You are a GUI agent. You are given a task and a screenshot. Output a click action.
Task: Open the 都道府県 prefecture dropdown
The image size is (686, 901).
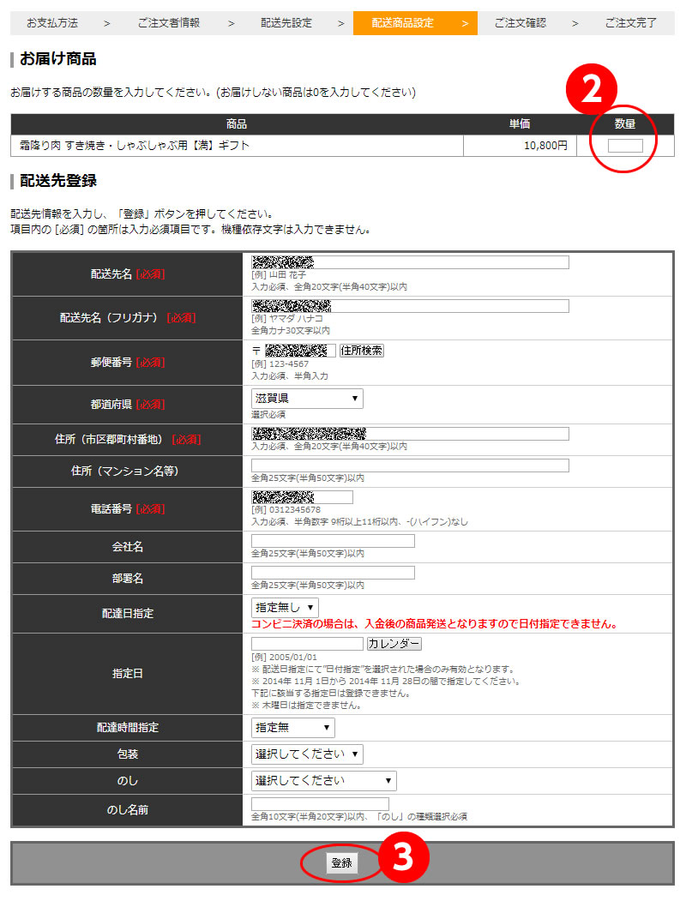click(x=307, y=399)
